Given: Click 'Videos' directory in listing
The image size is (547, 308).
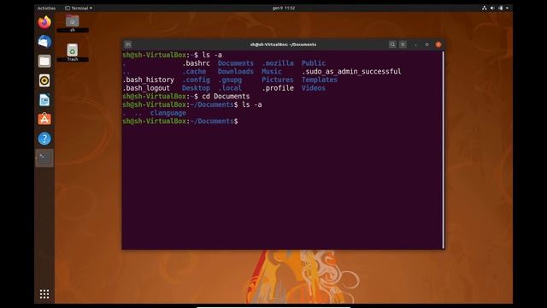Looking at the screenshot, I should (314, 88).
